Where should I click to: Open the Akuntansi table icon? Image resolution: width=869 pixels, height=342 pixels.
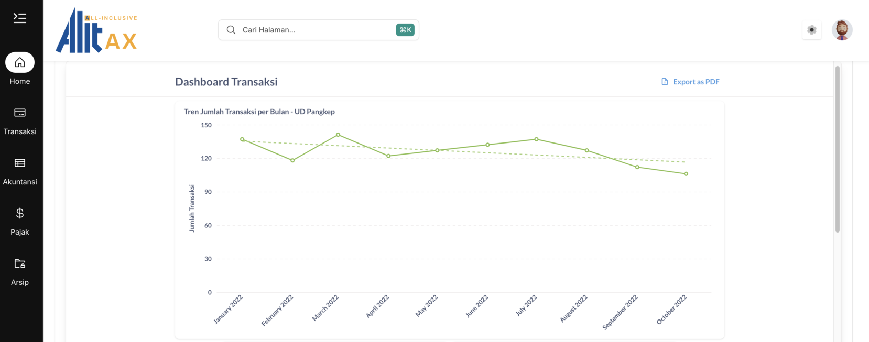tap(20, 163)
